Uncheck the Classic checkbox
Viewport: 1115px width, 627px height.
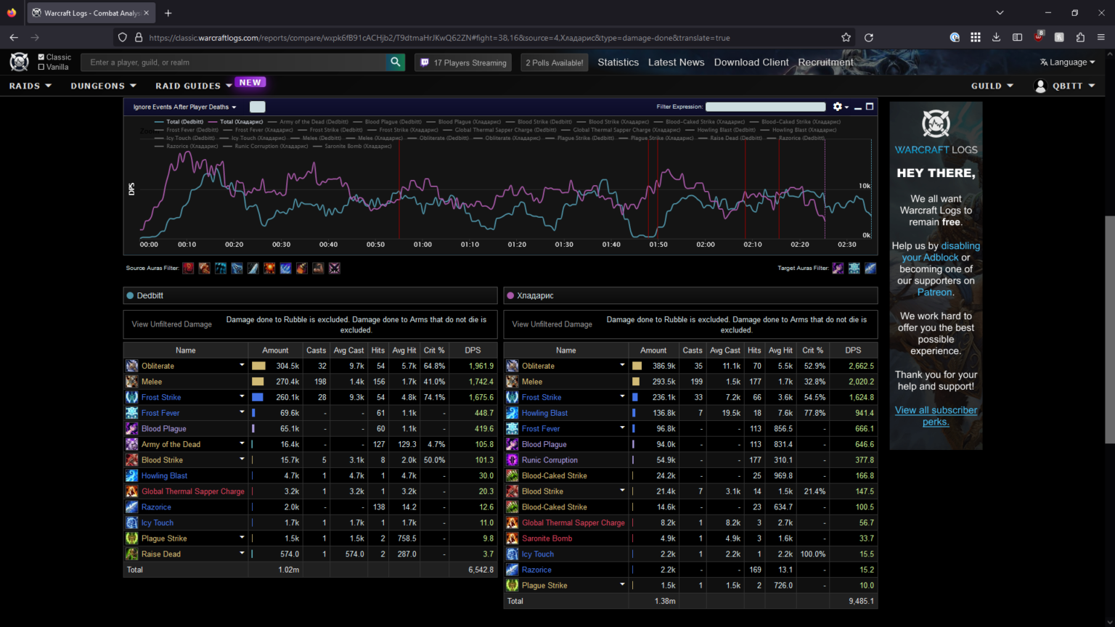tap(41, 57)
